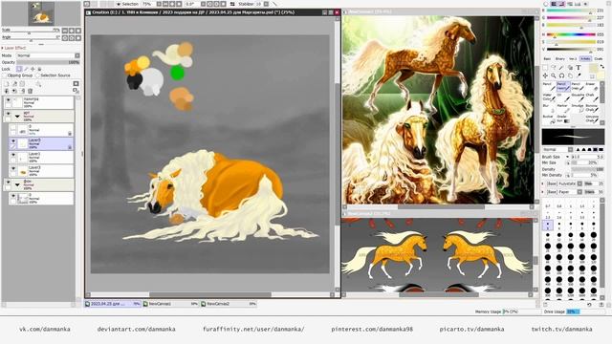Switch to the Binary tool tab
This screenshot has width=612, height=344.
[560, 59]
